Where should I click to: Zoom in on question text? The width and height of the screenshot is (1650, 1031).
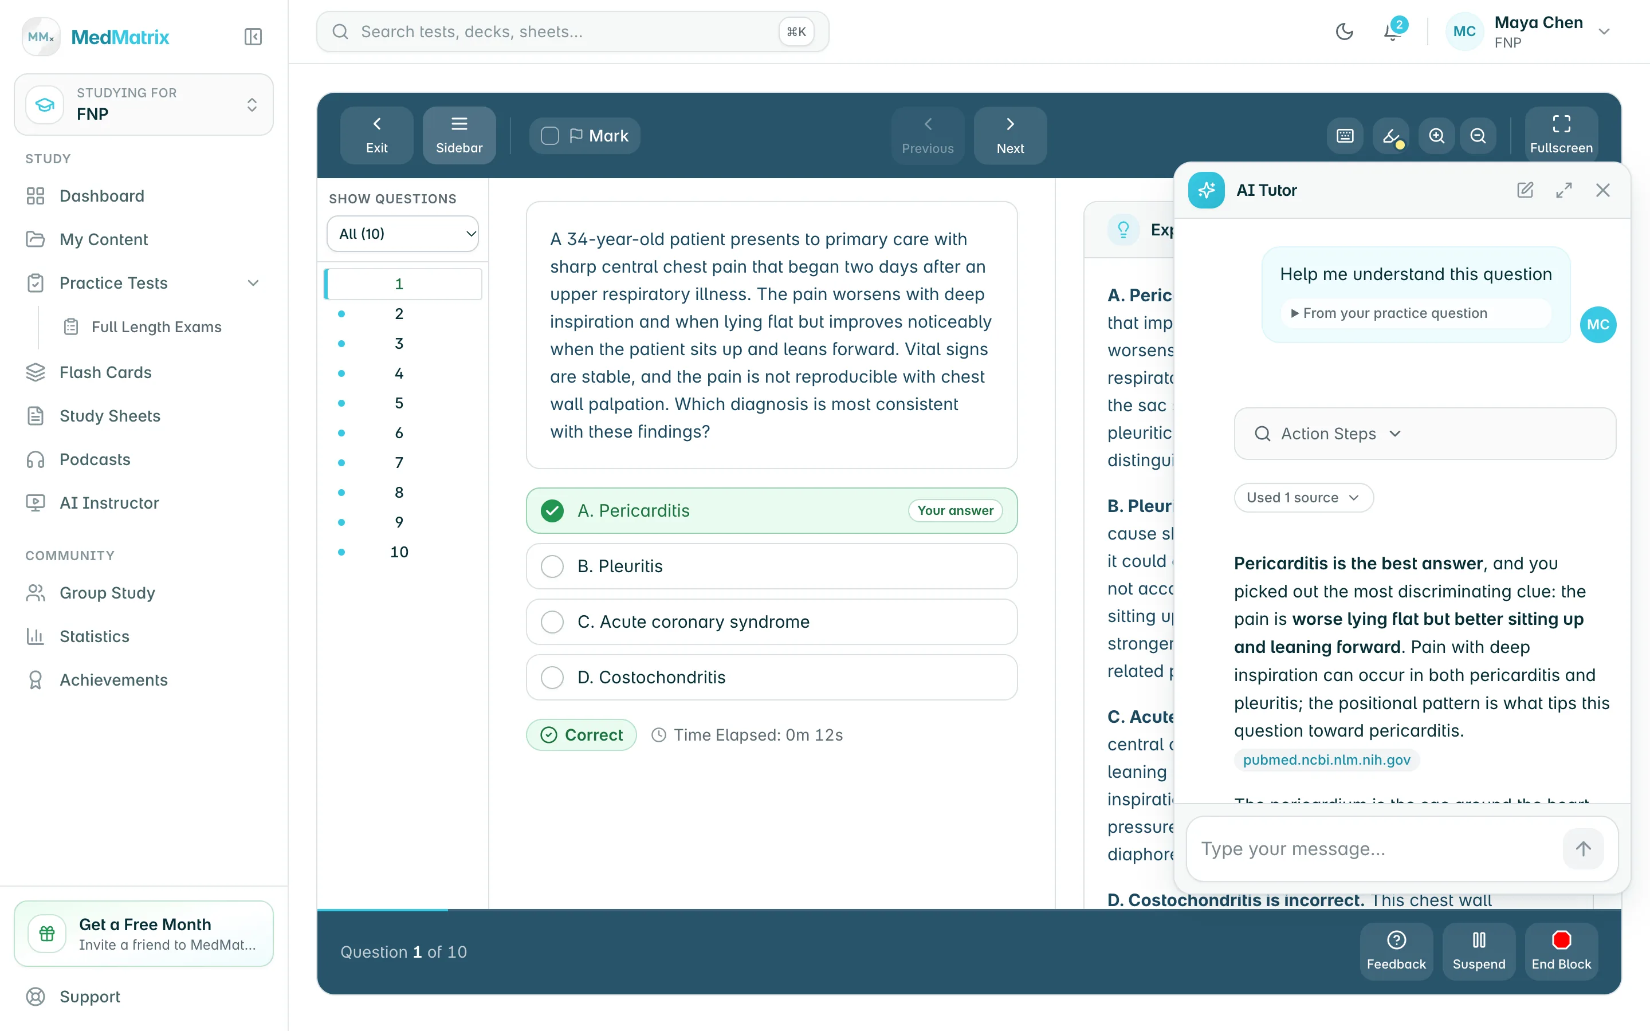[1437, 136]
